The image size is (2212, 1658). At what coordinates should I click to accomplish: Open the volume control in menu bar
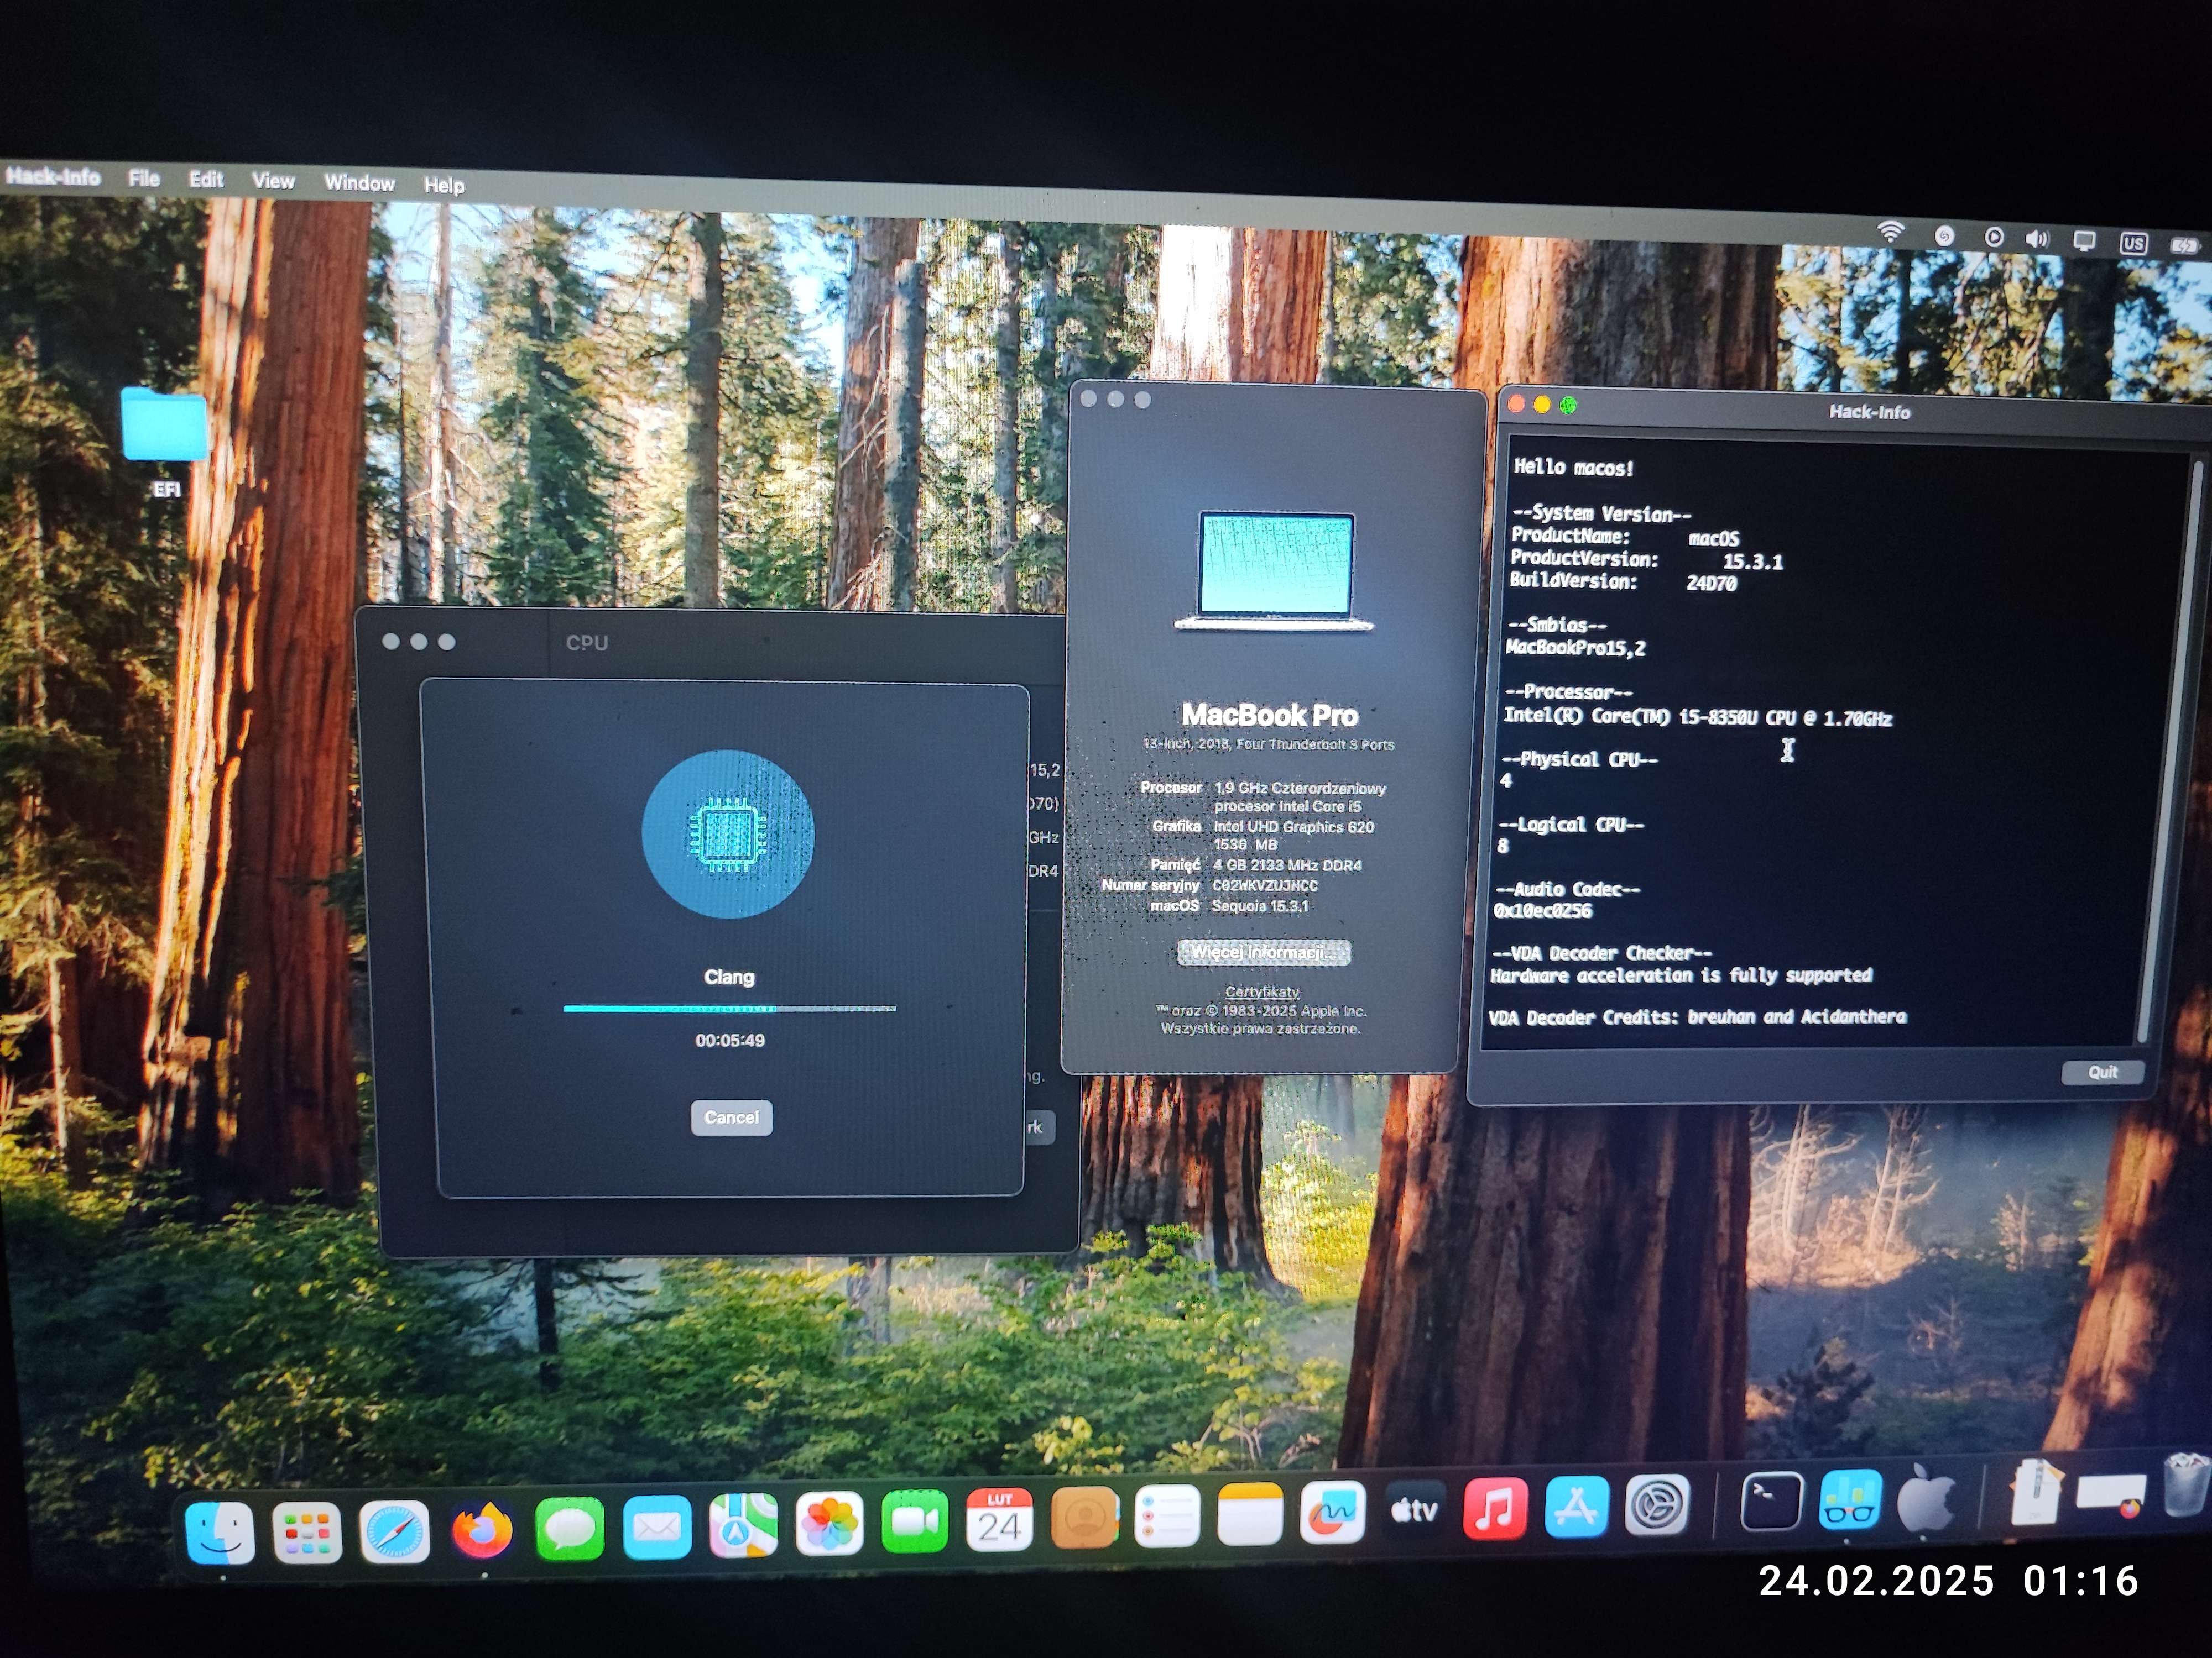(x=2037, y=239)
